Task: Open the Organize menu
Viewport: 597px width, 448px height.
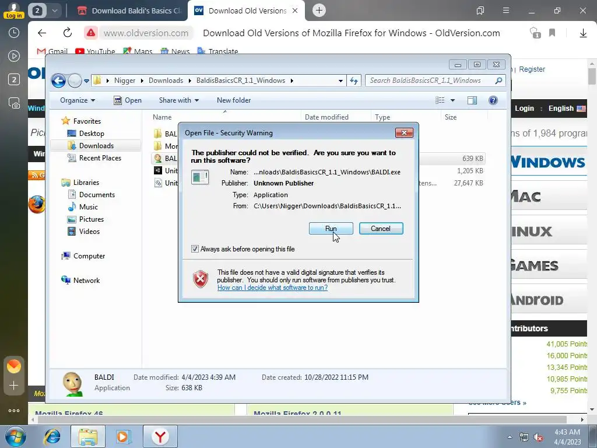Action: 78,100
